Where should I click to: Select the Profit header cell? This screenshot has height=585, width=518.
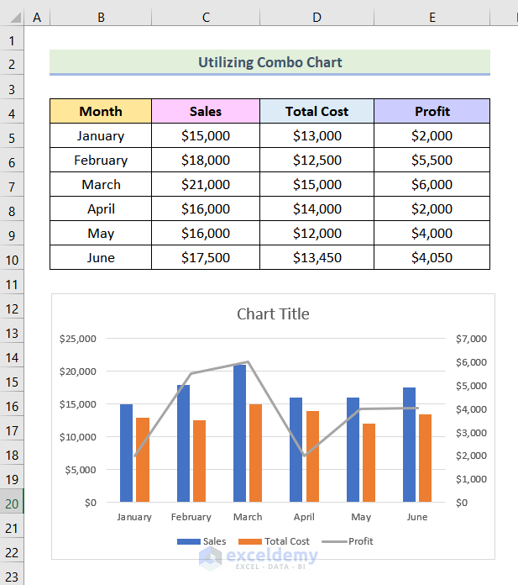point(432,111)
